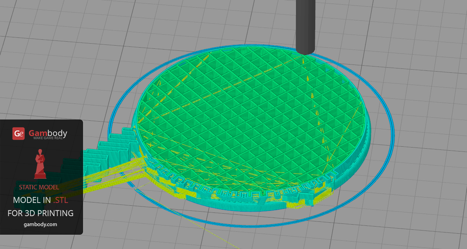Viewport: 467px width, 249px height.
Task: Click the maze-patterned teal front rim of disc
Action: point(236,193)
